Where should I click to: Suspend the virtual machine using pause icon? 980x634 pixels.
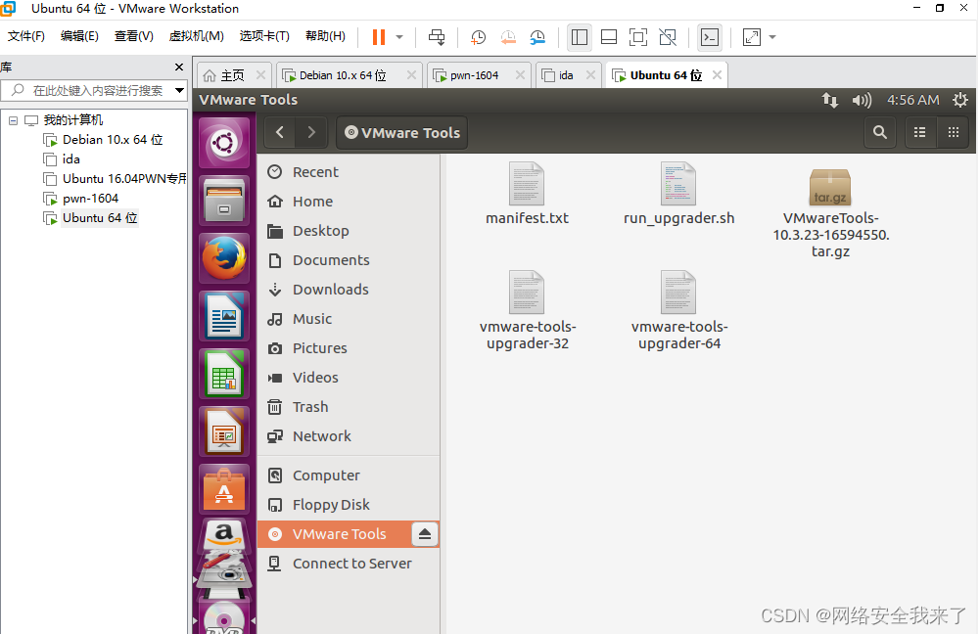click(x=378, y=37)
